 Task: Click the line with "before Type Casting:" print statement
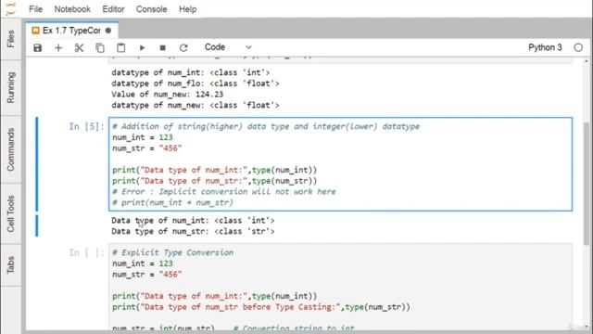click(261, 307)
